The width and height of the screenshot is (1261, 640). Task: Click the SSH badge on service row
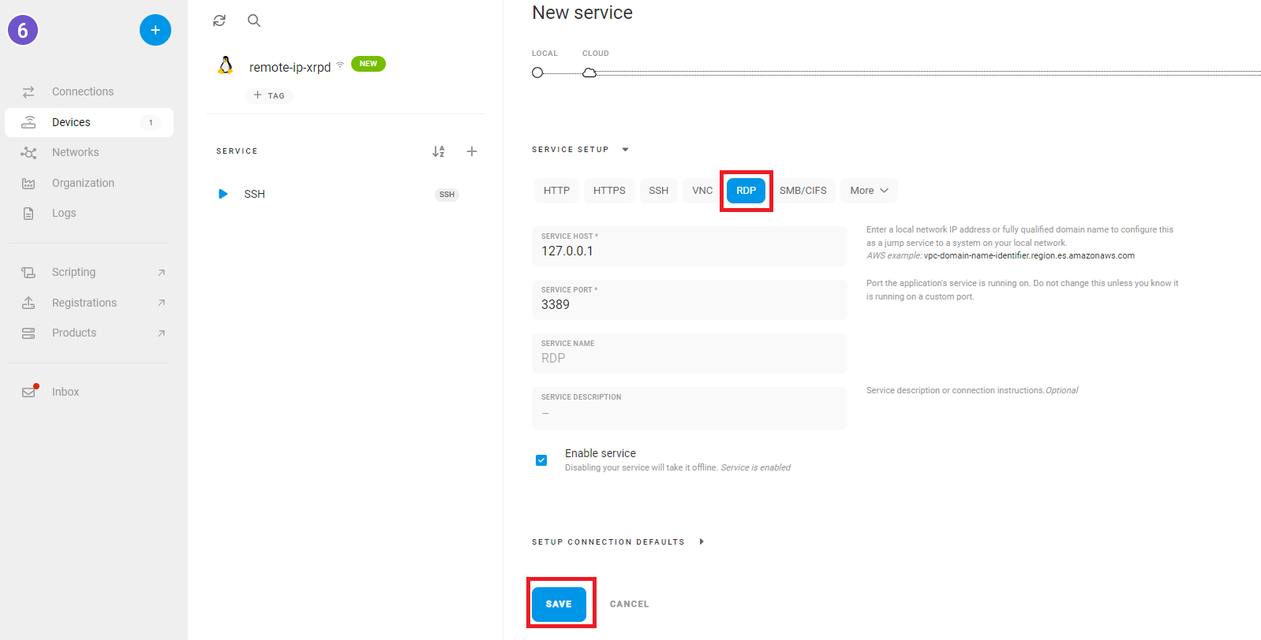pyautogui.click(x=447, y=195)
